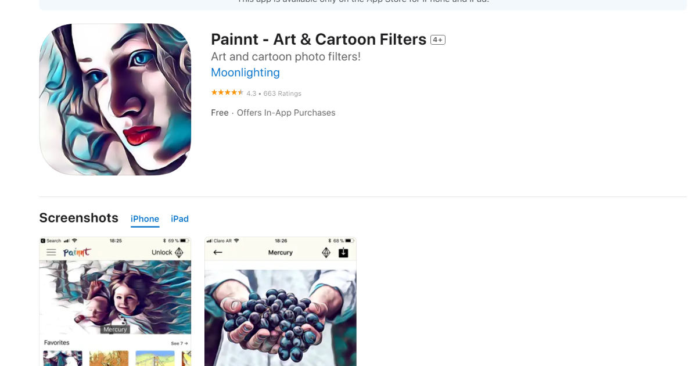Click the 4+ age rating badge
Viewport: 697px width, 366px height.
(437, 40)
